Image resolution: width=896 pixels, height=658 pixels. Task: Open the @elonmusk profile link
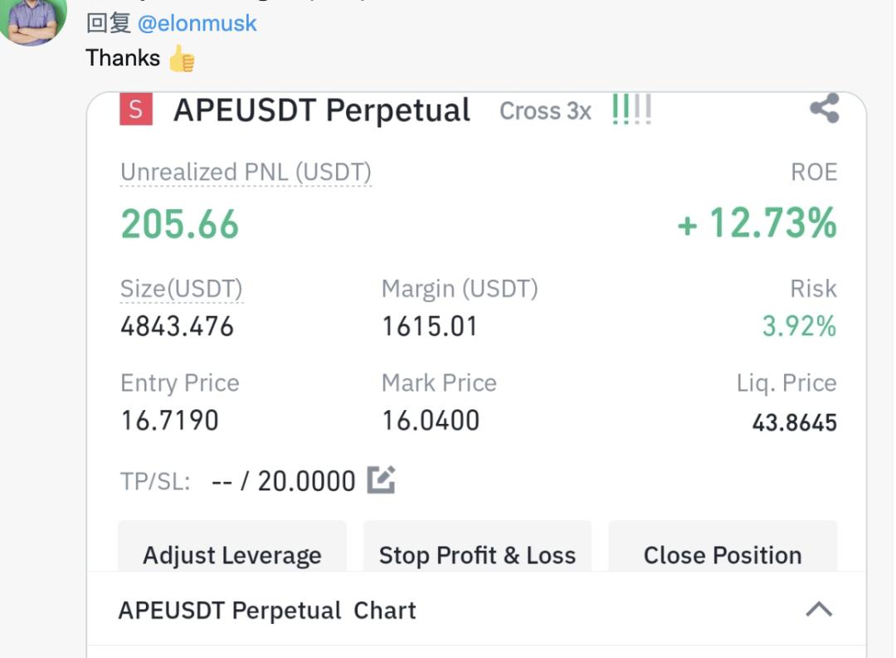click(197, 23)
